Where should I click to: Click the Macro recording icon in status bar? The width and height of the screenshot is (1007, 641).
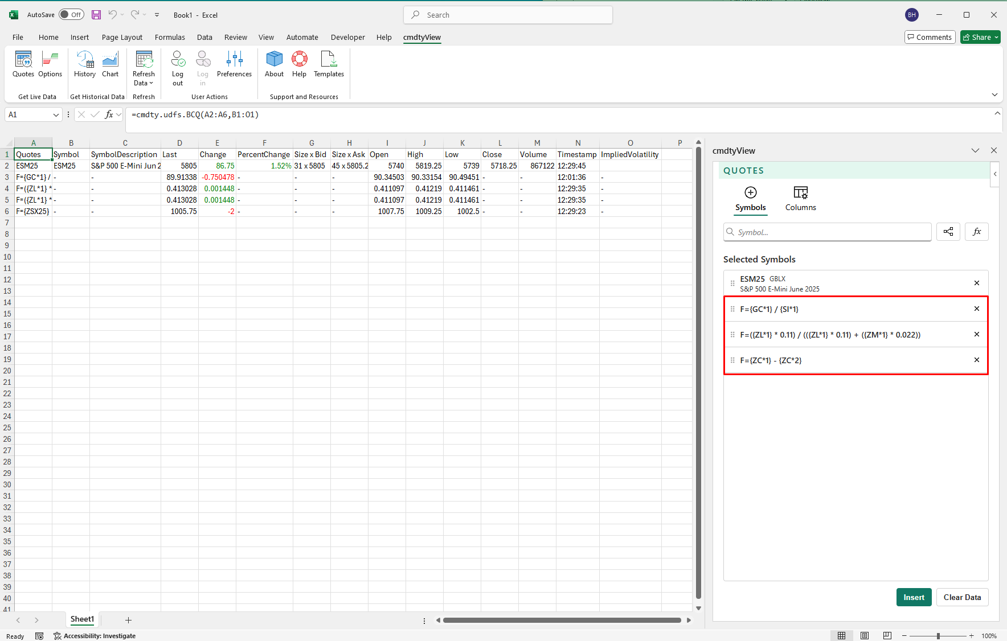click(39, 636)
